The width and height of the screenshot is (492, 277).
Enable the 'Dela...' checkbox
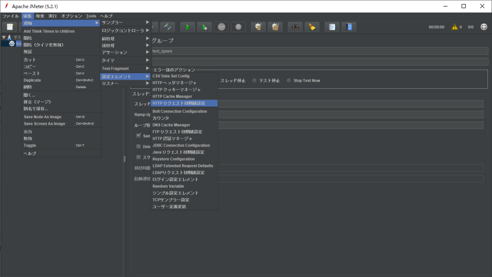point(139,146)
